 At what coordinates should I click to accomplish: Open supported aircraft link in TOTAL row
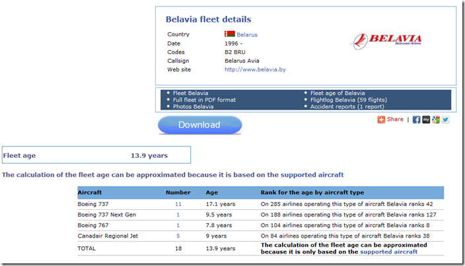pyautogui.click(x=389, y=251)
